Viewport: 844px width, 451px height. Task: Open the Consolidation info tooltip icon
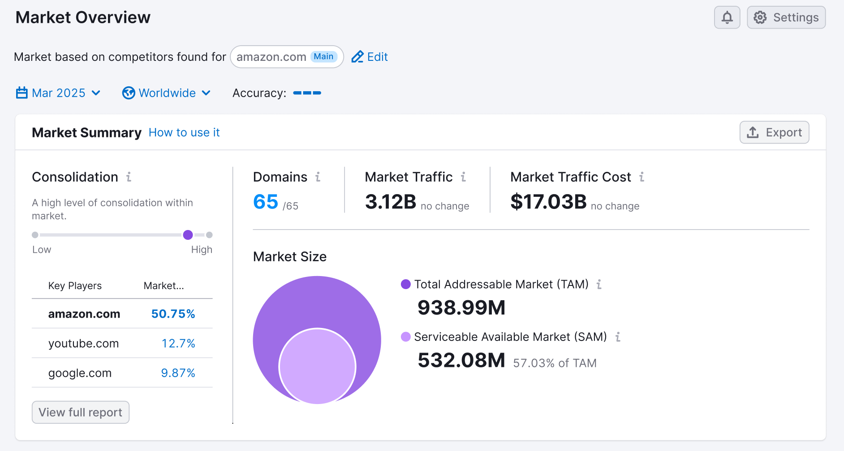(129, 177)
